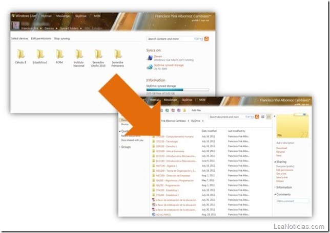The width and height of the screenshot is (330, 233).
Task: Open the breadcrumb arrow after Devices
Action: click(56, 28)
